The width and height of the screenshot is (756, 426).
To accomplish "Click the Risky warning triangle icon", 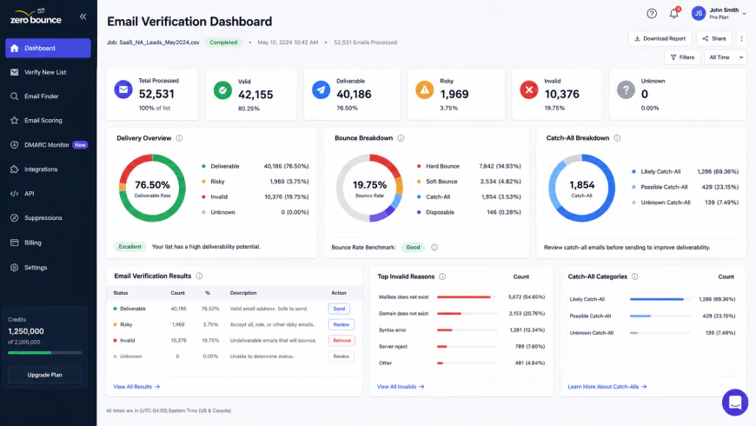I will pos(425,90).
